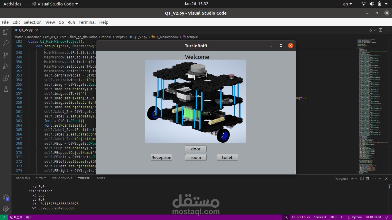Screen dimensions: 392x220
Task: Click Activities in the Ubuntu top bar
Action: (12, 4)
